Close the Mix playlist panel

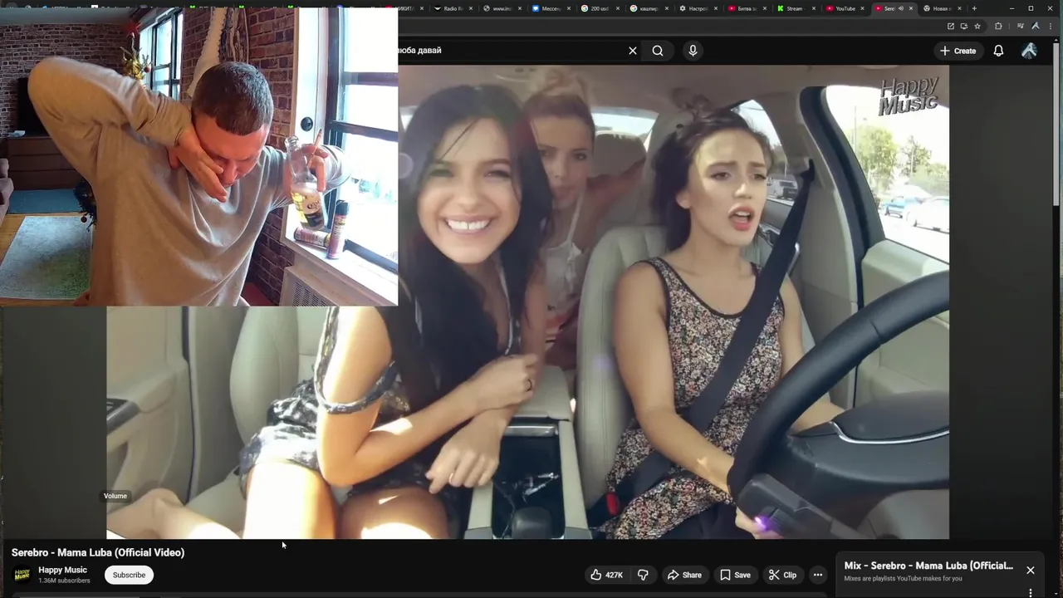coord(1031,570)
